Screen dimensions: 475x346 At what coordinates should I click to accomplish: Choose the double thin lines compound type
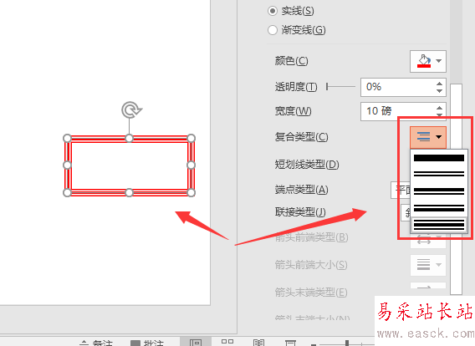point(439,174)
